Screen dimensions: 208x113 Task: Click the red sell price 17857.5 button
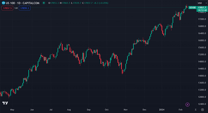[7, 8]
